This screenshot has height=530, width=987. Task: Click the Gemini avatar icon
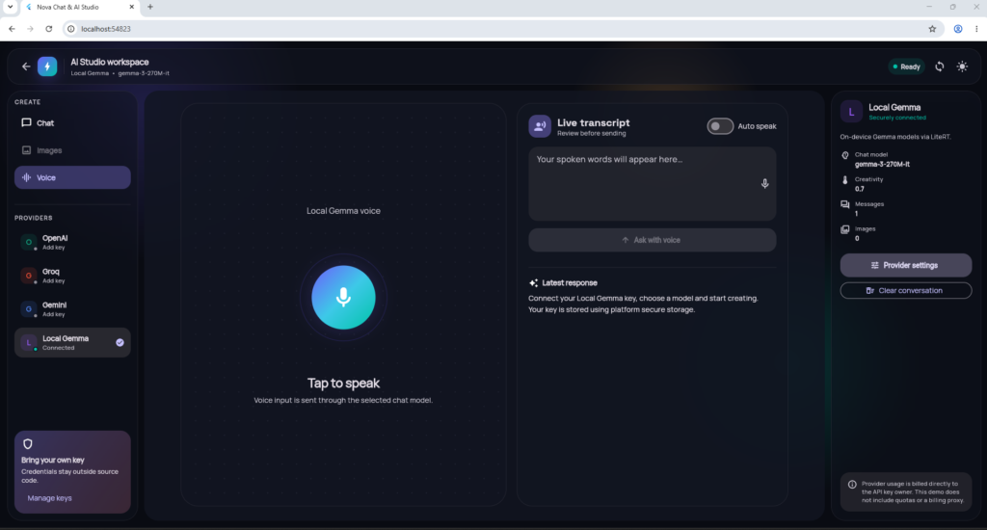(x=28, y=309)
